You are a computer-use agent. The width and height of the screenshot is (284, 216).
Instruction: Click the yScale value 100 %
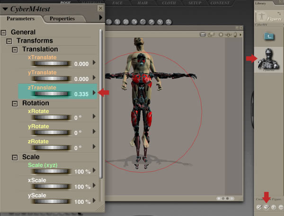click(82, 202)
